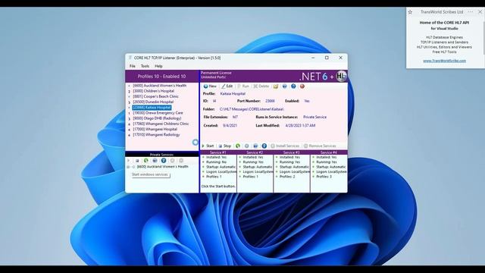Create a new profile with New button

pyautogui.click(x=210, y=86)
